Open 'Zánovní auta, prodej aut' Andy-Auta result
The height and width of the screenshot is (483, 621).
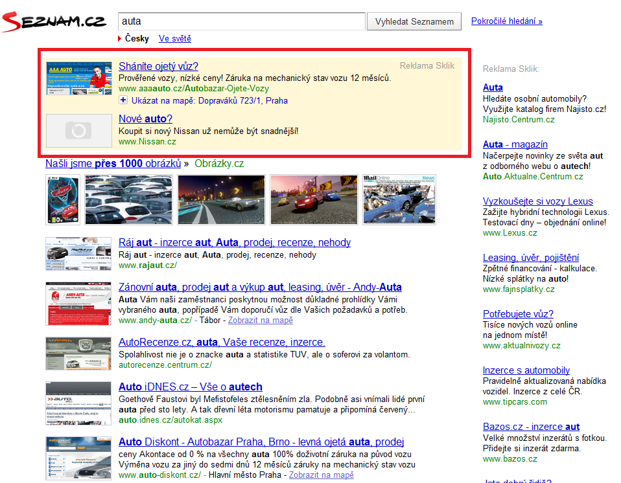pyautogui.click(x=260, y=287)
